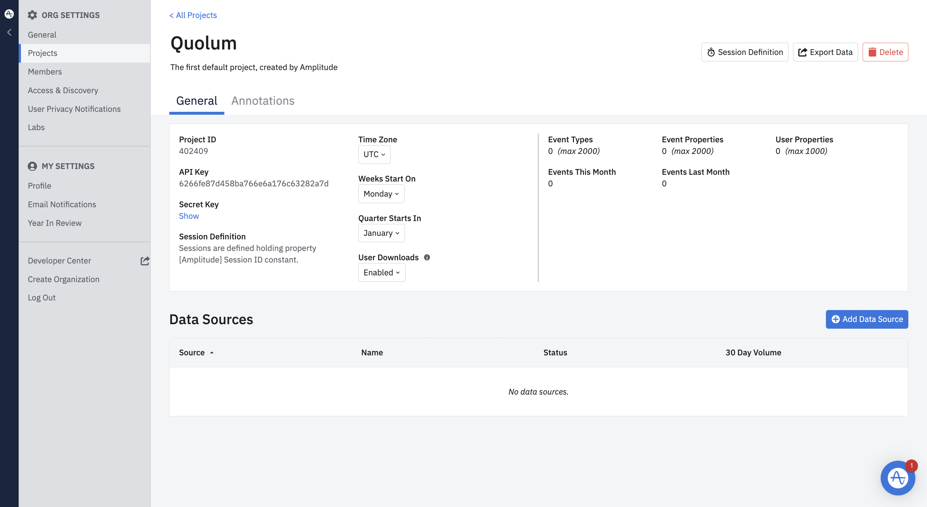Go back to All Projects
Screen dimensions: 927x507
click(193, 15)
